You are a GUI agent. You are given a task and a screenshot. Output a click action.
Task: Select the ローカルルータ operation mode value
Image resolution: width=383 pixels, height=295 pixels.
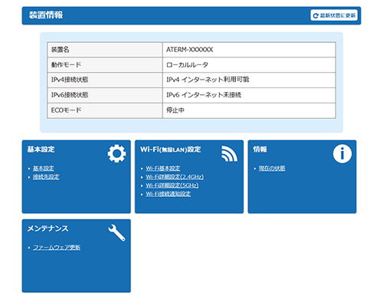[x=187, y=65]
